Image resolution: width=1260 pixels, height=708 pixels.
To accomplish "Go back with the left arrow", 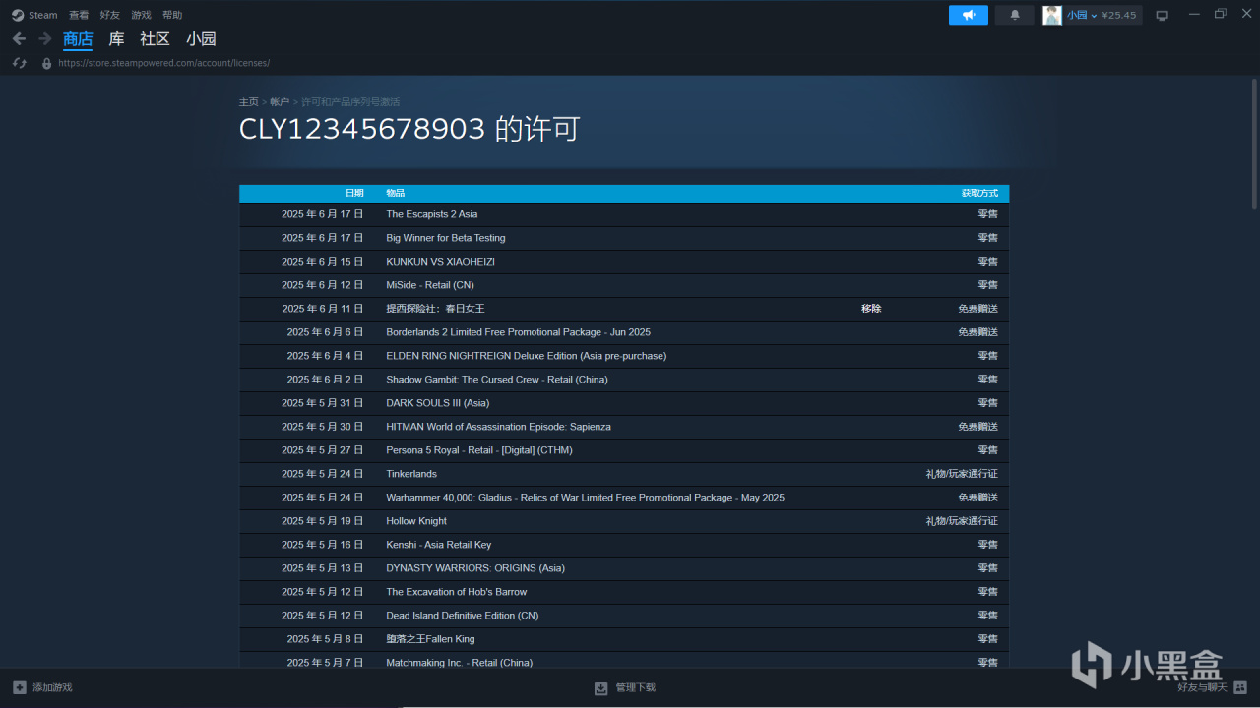I will (x=19, y=38).
